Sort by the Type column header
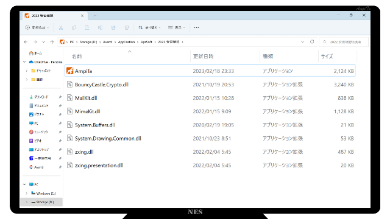Viewport: 390px width, 219px height. [x=268, y=57]
